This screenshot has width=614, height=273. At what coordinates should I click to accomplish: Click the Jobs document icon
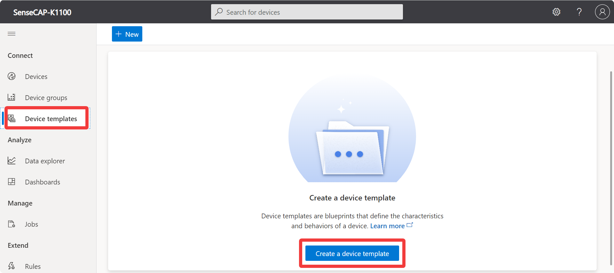coord(12,224)
